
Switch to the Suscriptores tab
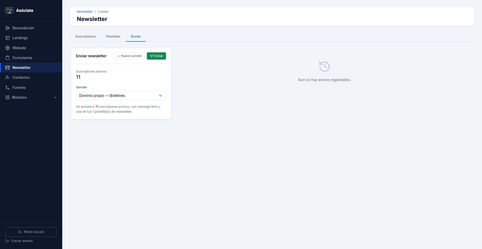coord(85,37)
